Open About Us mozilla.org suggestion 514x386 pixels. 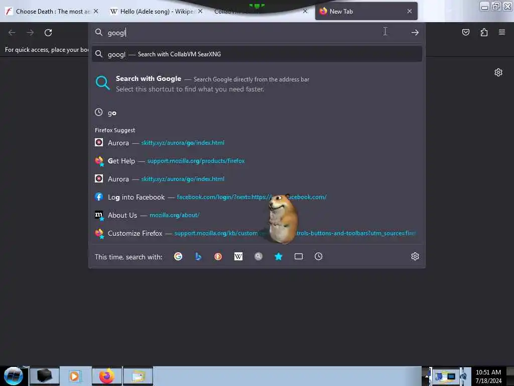tap(257, 215)
